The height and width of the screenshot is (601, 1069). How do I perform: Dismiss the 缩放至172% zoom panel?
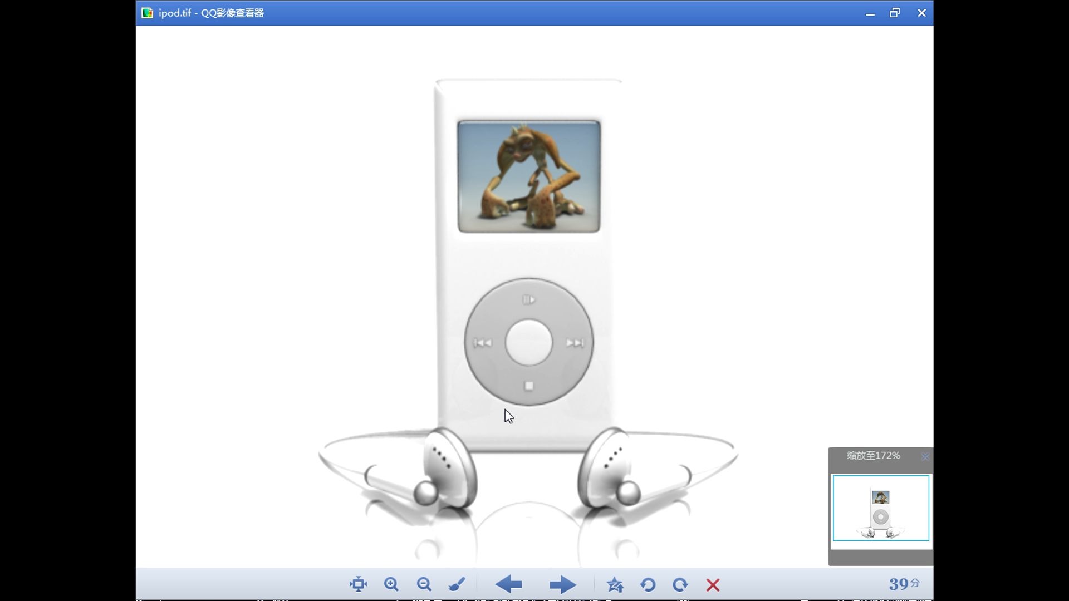point(926,456)
